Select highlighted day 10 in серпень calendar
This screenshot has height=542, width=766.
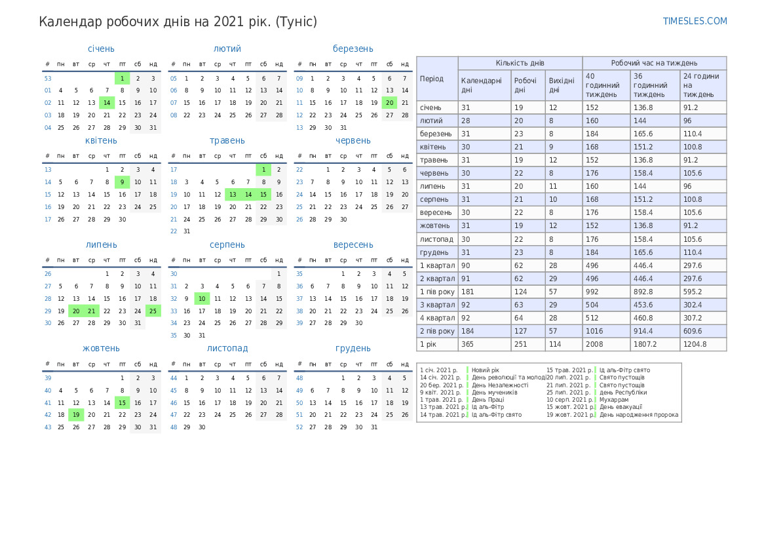[x=202, y=299]
